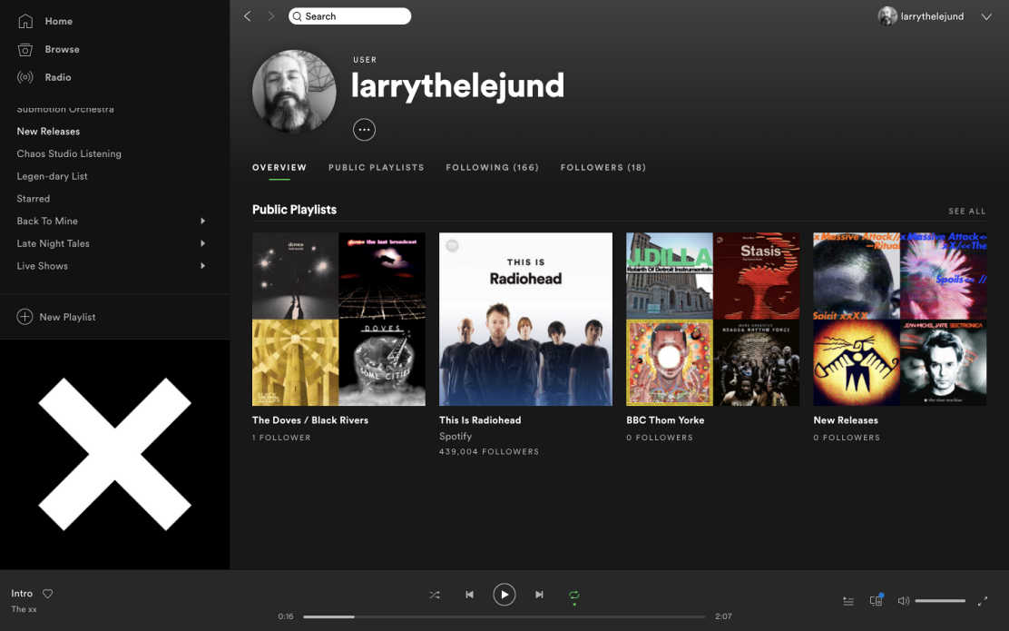Screen dimensions: 1009x631
Task: Click The Doves / Black Rivers title
Action: click(310, 420)
